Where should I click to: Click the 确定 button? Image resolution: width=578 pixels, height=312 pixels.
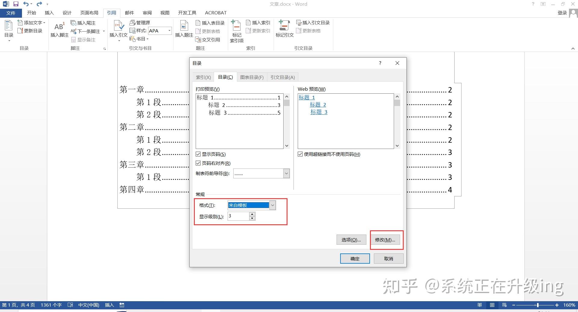coord(355,259)
